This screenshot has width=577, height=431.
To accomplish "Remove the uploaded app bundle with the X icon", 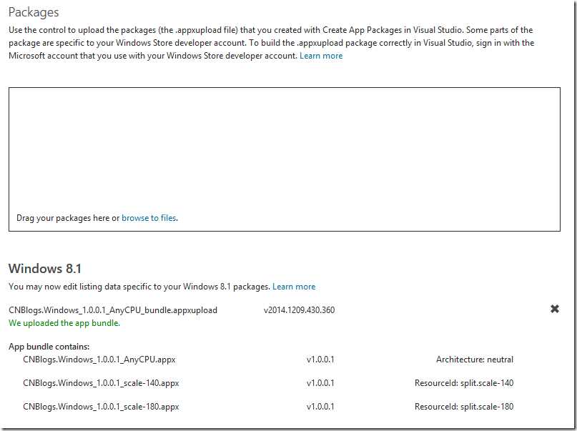I will pos(554,309).
